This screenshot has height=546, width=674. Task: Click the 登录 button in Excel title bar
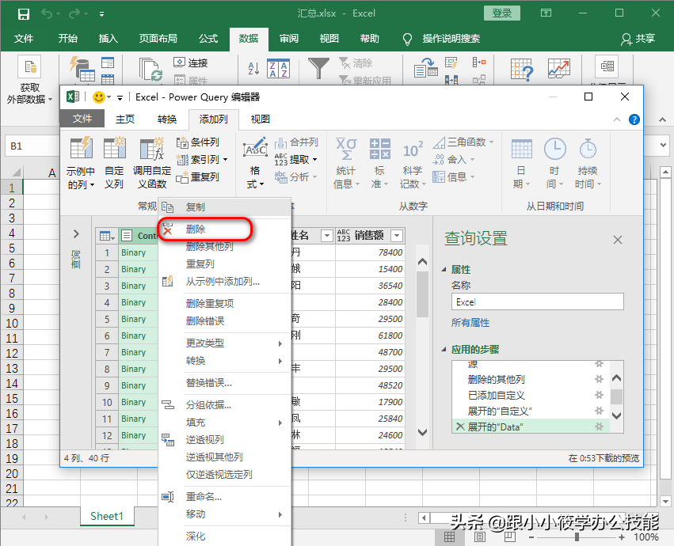(502, 13)
